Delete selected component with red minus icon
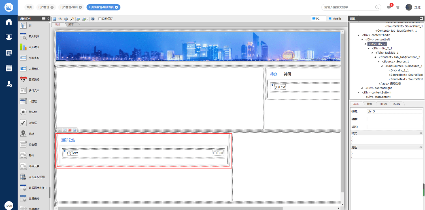 point(70,130)
